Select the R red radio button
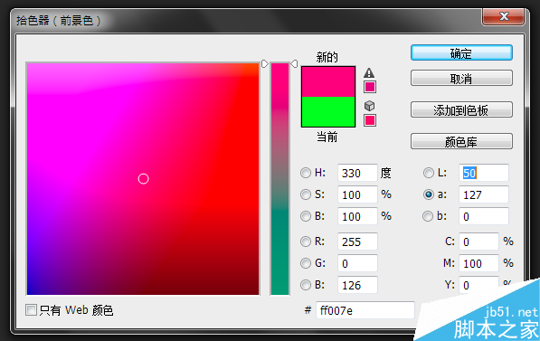 [x=306, y=242]
